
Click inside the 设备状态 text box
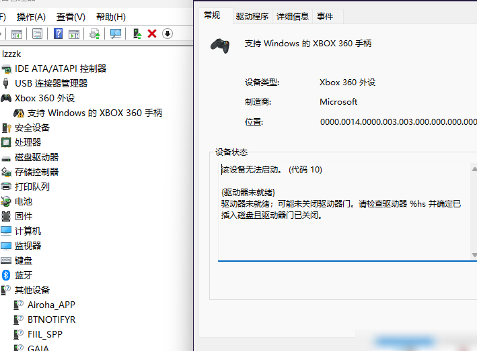click(344, 211)
